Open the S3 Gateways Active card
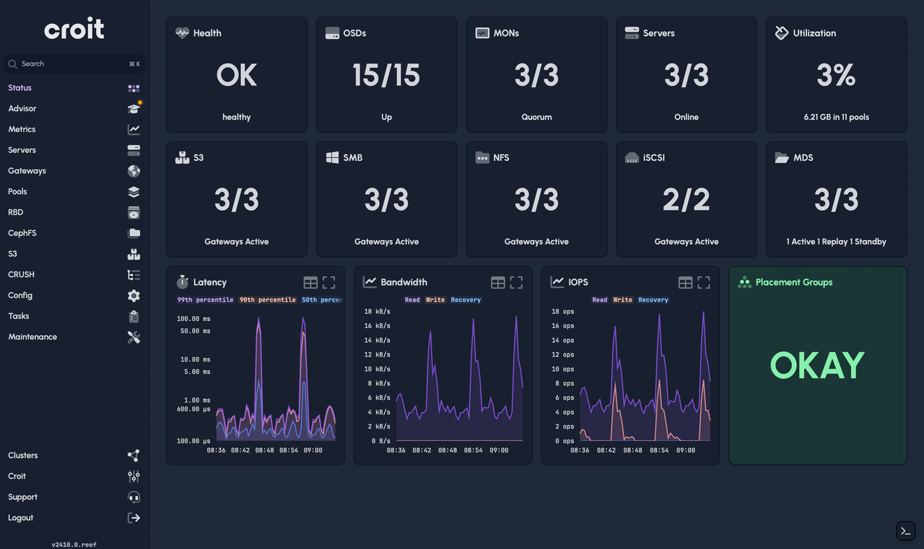The width and height of the screenshot is (924, 549). pyautogui.click(x=237, y=200)
